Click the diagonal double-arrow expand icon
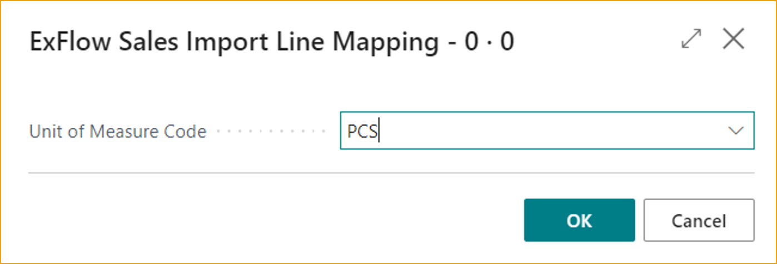 (x=691, y=41)
